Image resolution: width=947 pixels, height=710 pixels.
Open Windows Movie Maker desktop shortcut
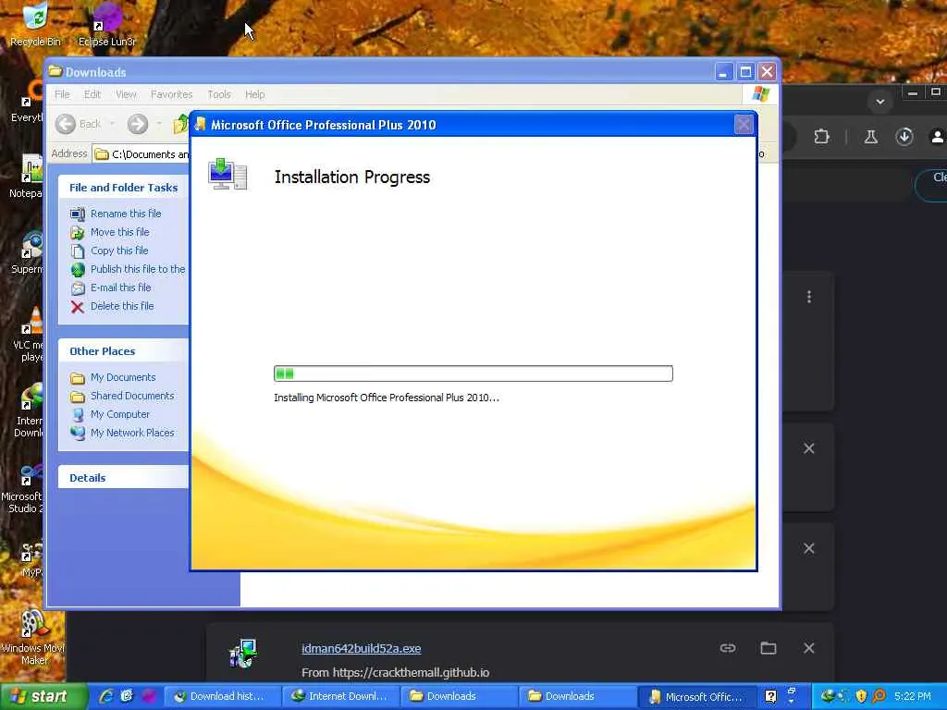(34, 637)
